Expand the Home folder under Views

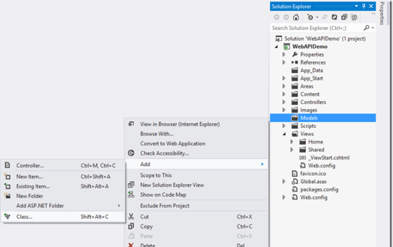[292, 142]
